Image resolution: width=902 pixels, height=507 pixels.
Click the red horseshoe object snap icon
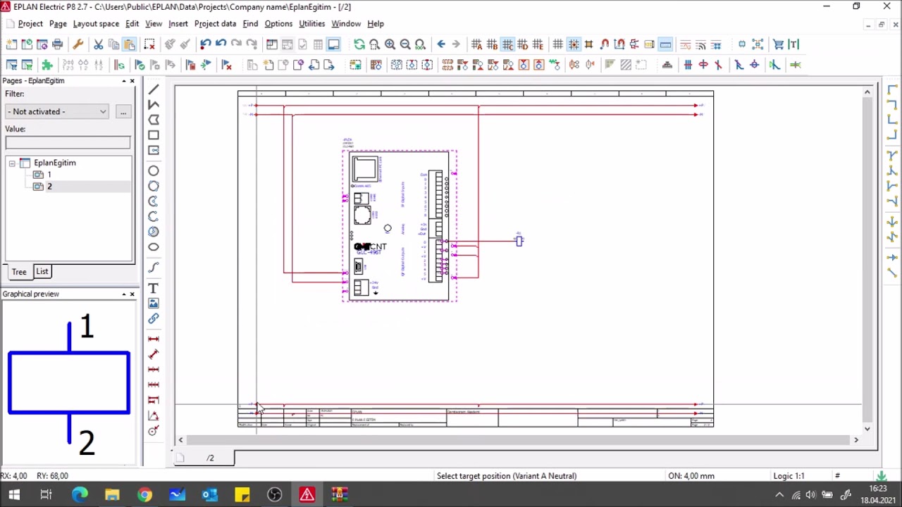[605, 44]
